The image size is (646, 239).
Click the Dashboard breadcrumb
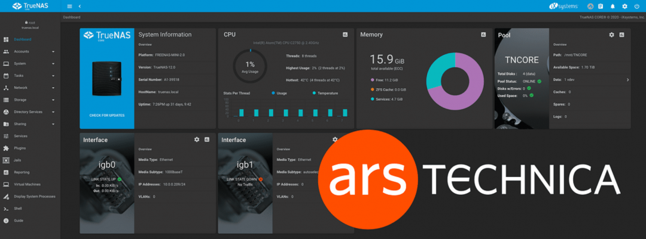click(x=72, y=17)
